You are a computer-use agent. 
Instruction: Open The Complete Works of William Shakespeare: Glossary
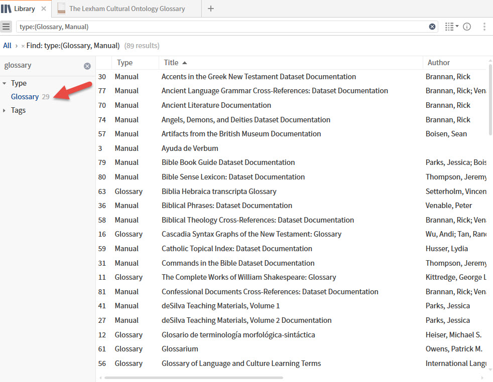click(249, 277)
